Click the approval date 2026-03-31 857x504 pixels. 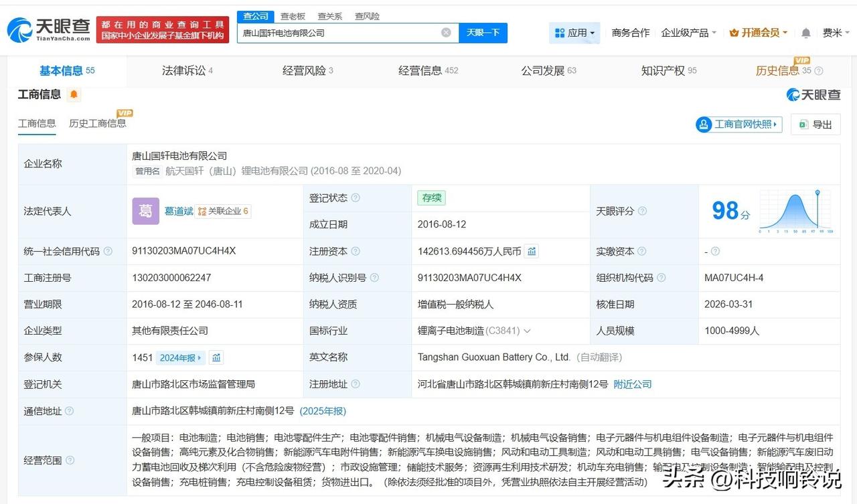728,305
